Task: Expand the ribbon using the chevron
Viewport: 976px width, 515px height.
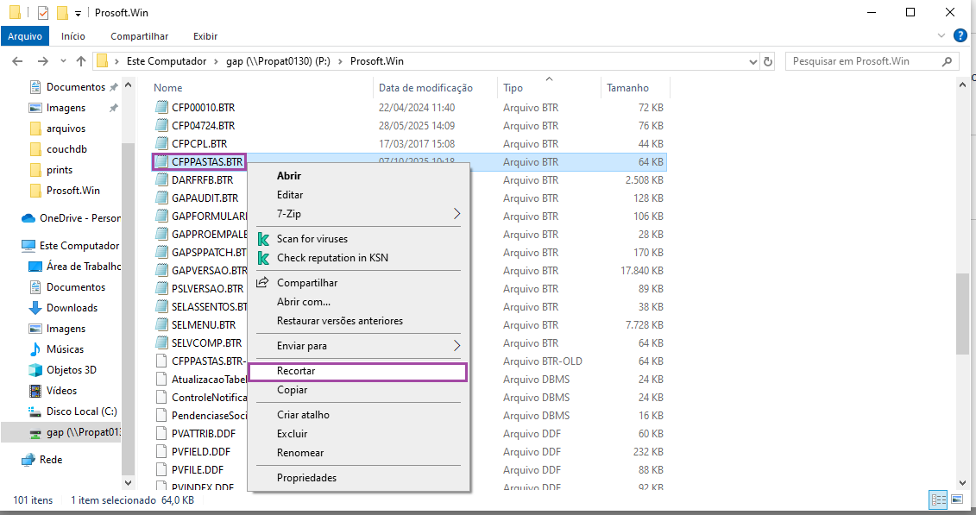Action: pos(941,36)
